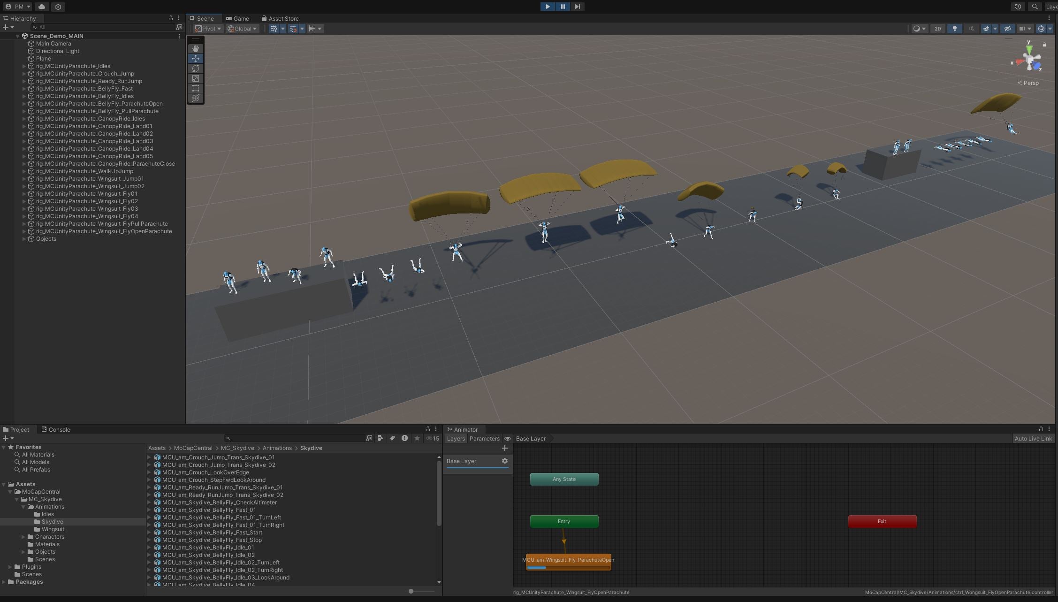This screenshot has width=1058, height=602.
Task: Open the Parameters tab in Animator
Action: click(x=484, y=439)
